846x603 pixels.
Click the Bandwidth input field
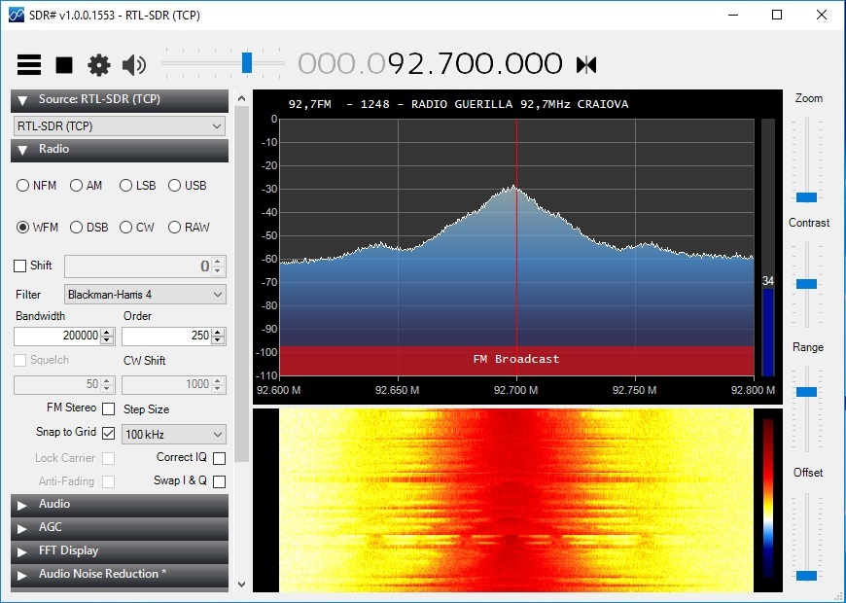pos(57,336)
